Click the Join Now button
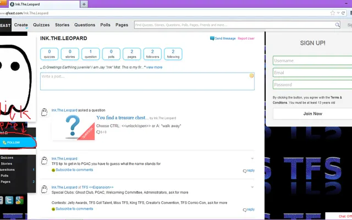Viewport: 352px width, 220px height. [312, 114]
